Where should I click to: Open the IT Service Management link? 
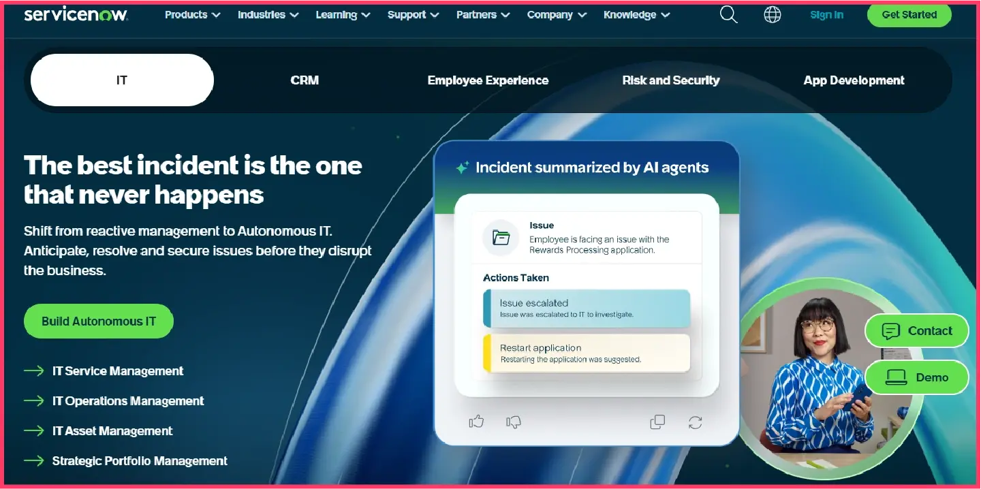pos(118,371)
